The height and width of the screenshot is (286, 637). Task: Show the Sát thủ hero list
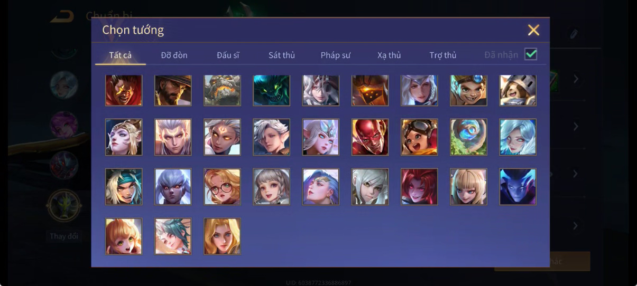coord(282,55)
